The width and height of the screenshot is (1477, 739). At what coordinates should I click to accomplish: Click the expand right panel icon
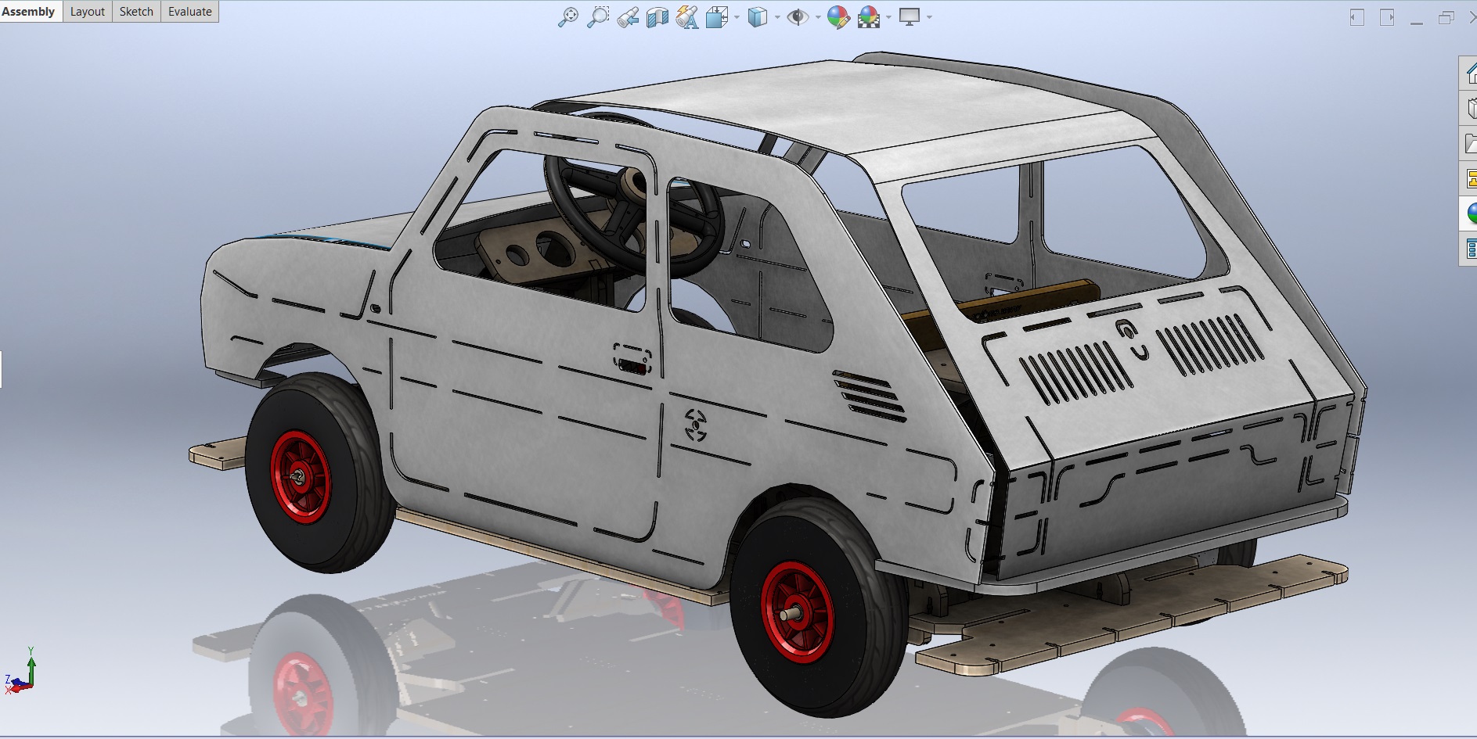coord(1387,17)
